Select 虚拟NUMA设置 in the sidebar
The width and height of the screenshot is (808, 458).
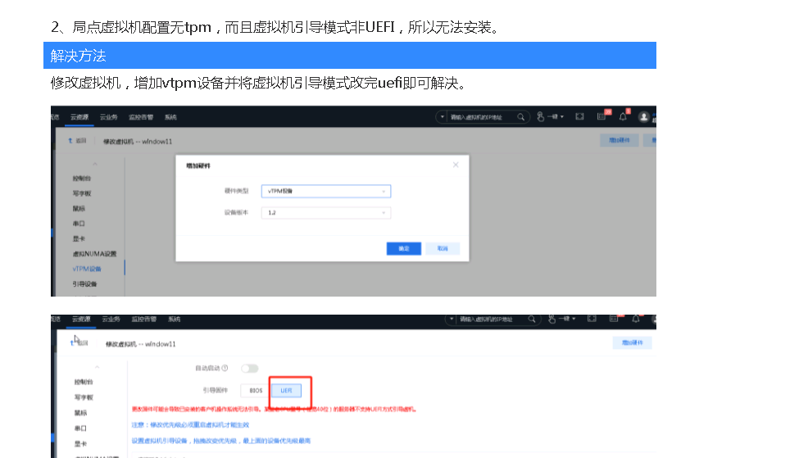[95, 254]
